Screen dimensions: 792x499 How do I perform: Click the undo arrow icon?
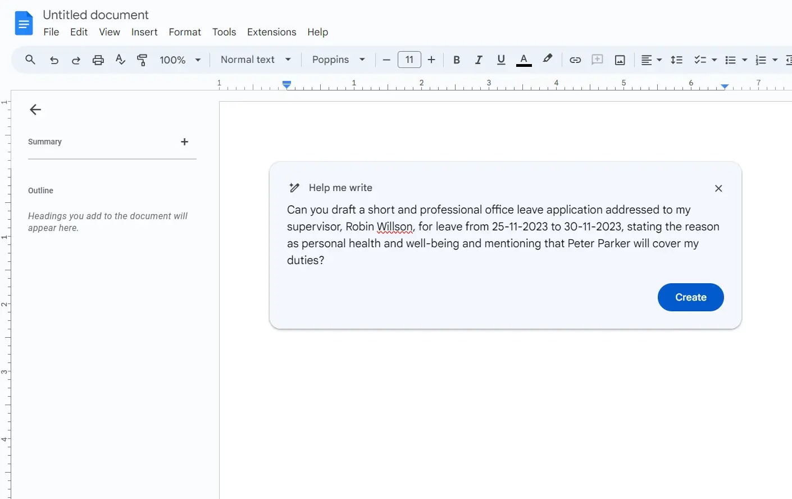click(54, 60)
